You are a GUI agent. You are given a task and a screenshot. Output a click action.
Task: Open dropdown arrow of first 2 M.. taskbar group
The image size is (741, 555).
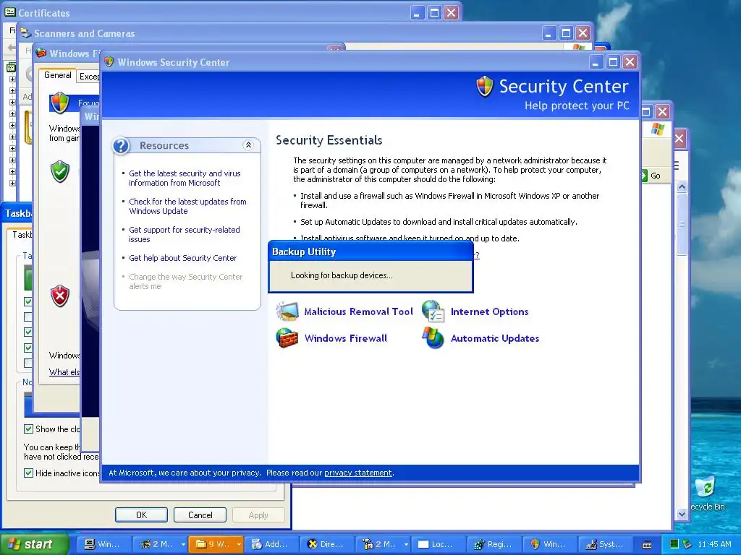pos(183,545)
